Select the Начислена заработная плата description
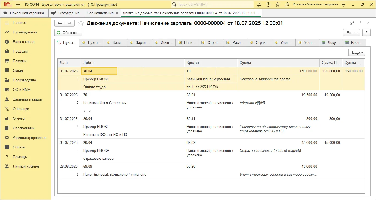 [265, 79]
